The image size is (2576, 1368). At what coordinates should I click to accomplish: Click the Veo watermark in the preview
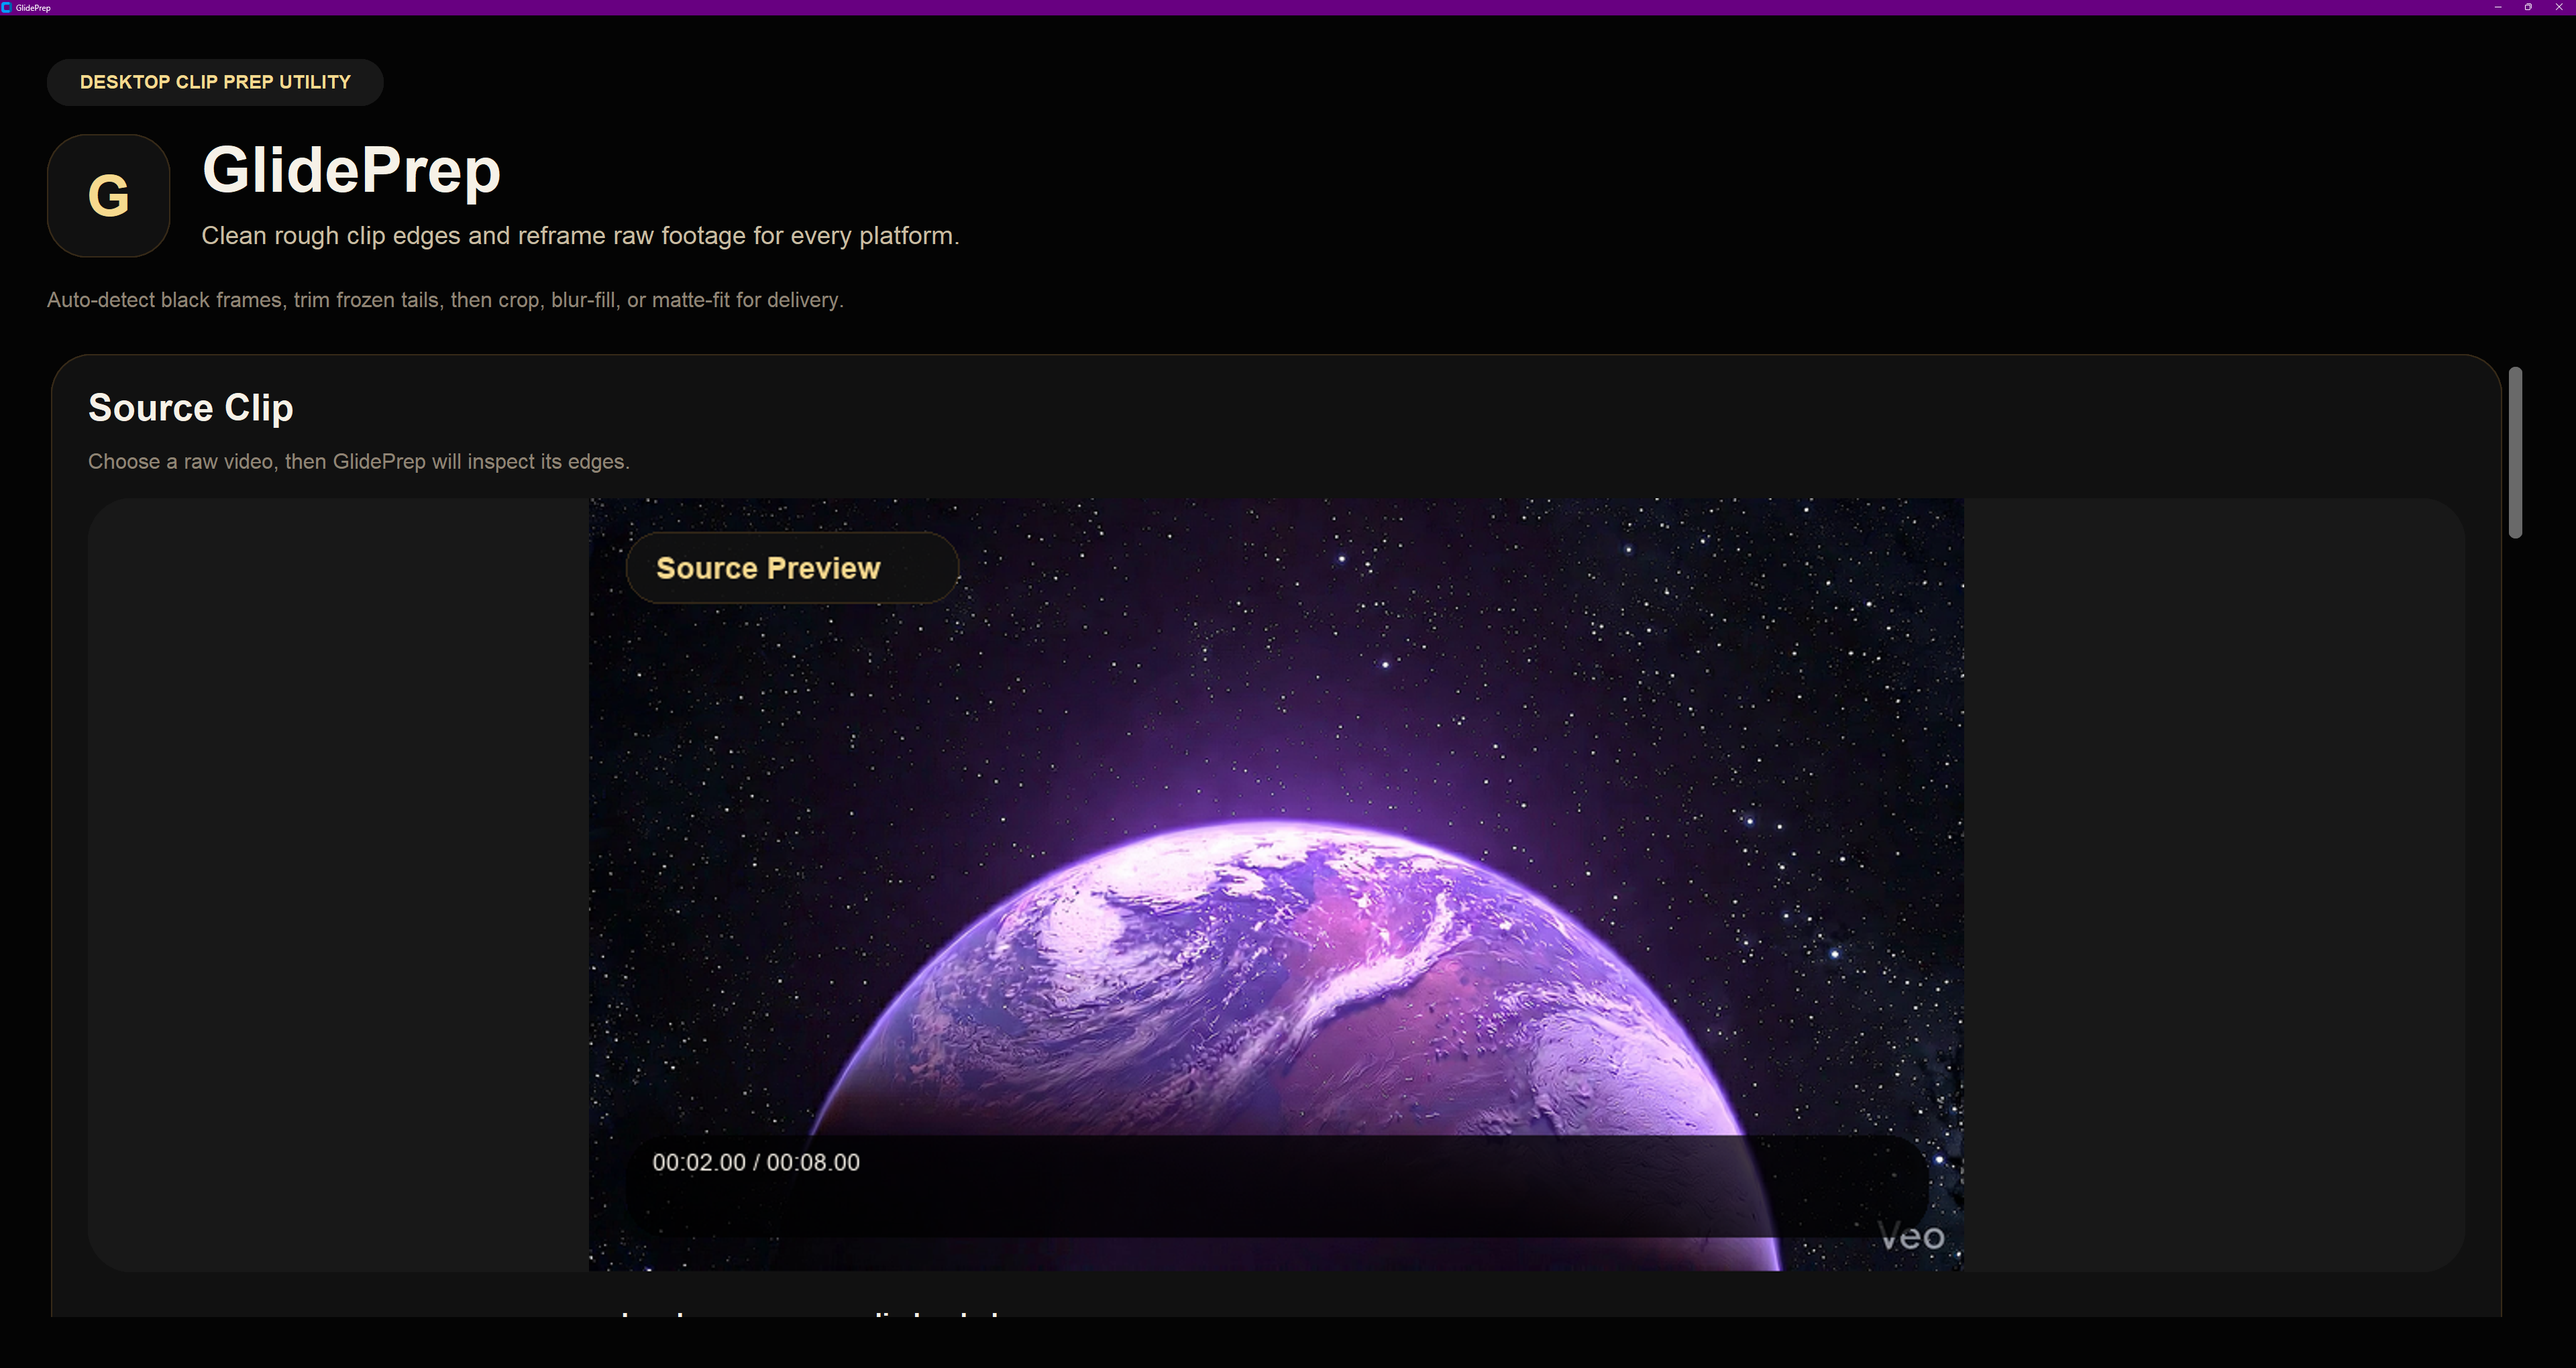tap(1911, 1237)
